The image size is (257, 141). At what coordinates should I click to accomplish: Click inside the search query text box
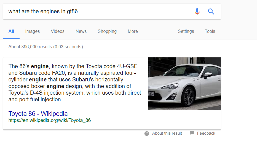pos(97,12)
